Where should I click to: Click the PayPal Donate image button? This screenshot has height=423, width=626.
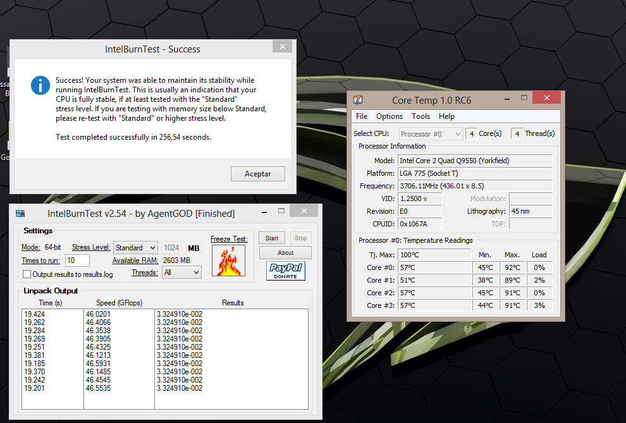click(x=286, y=271)
